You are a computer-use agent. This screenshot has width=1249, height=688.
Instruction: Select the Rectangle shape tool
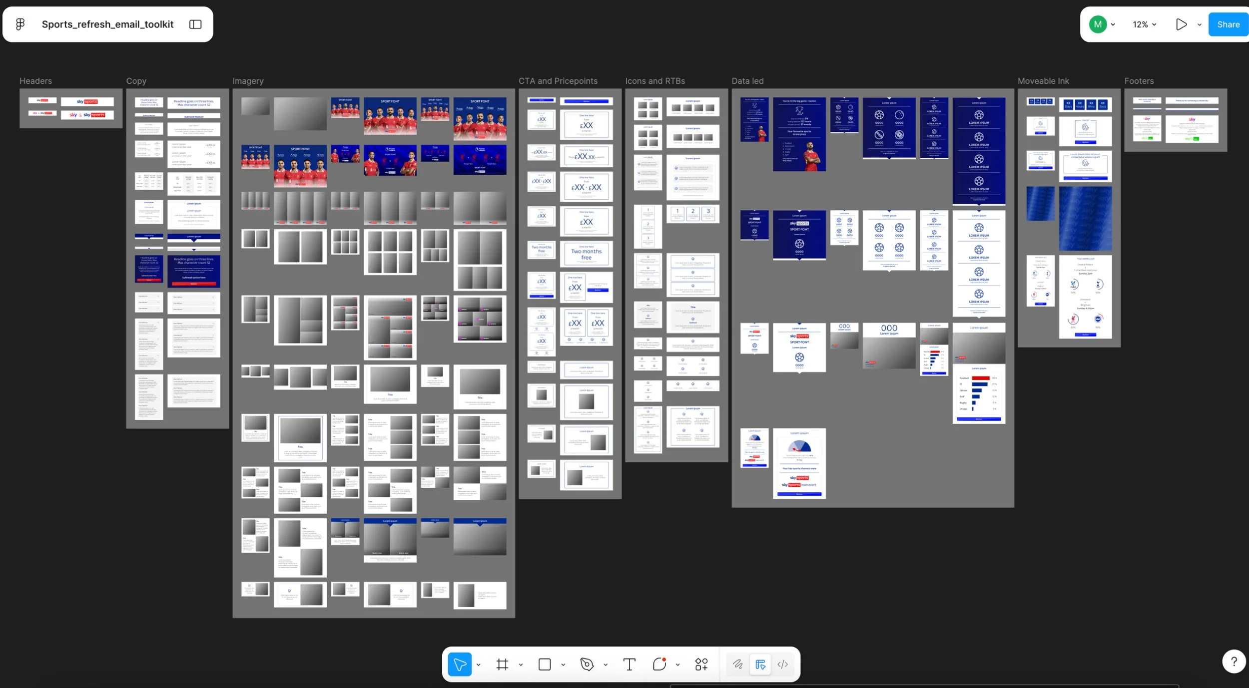(x=545, y=665)
